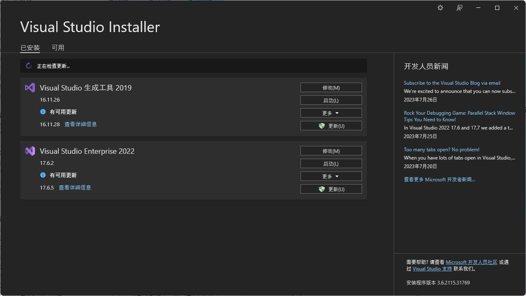Click version 17.6.2 text
Screen dimensions: 526x296
coord(47,163)
